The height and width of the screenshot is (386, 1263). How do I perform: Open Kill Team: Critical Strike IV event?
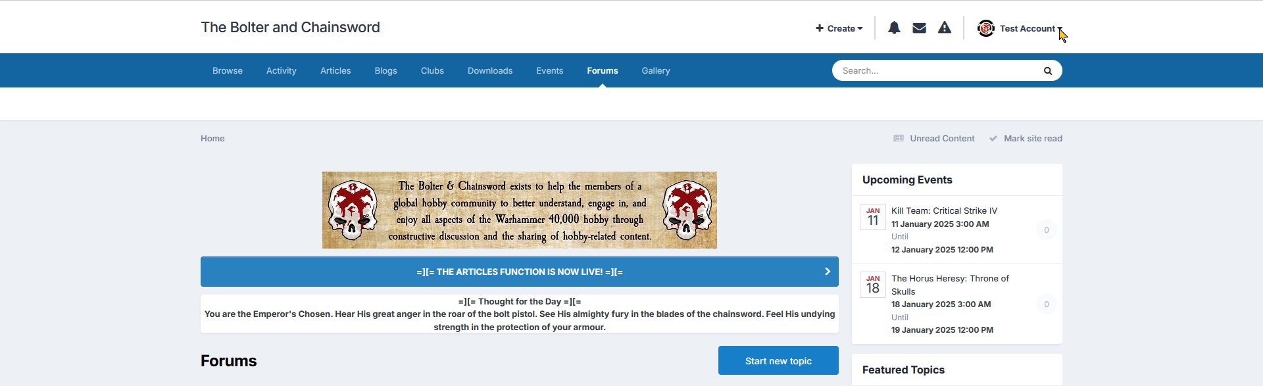click(x=944, y=211)
